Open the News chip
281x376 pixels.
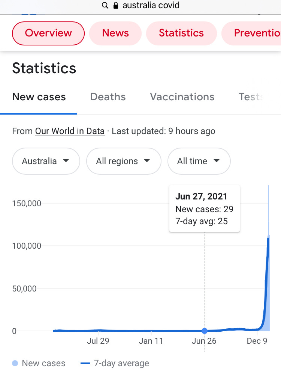click(x=115, y=33)
